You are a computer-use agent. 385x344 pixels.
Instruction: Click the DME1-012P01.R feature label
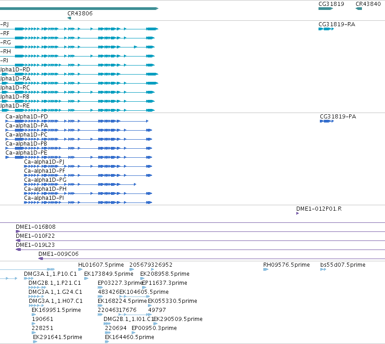click(x=319, y=209)
